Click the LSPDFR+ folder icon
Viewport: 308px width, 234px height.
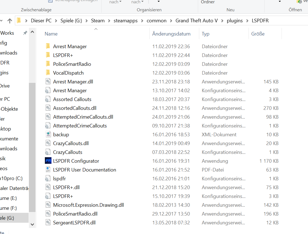click(x=48, y=55)
